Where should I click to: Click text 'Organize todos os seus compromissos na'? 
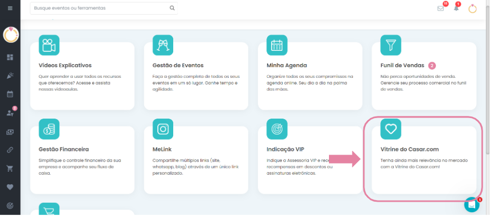tap(310, 76)
